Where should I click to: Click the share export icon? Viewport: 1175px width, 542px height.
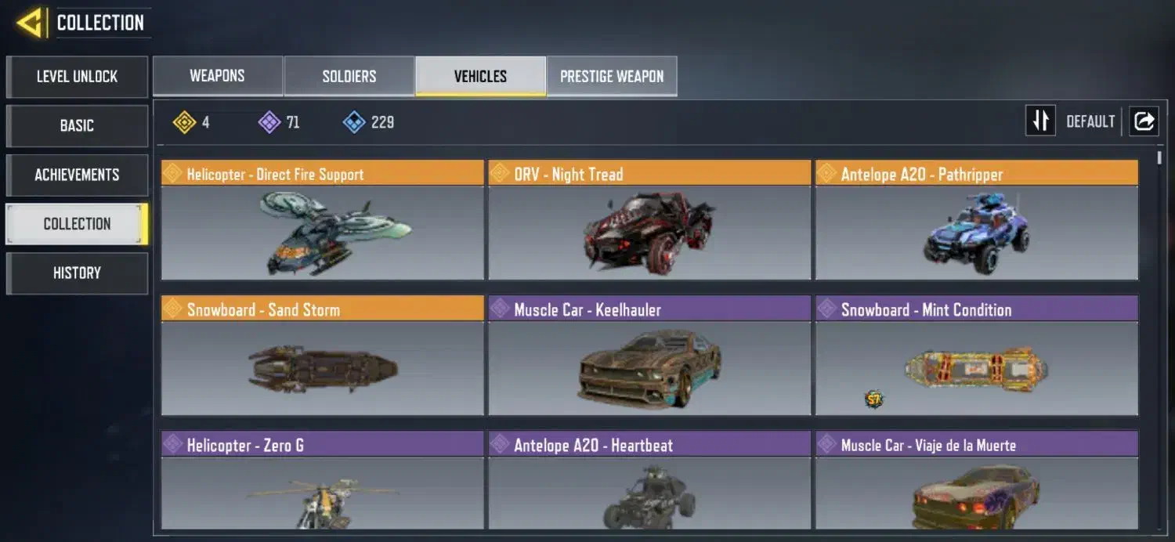[x=1144, y=121]
